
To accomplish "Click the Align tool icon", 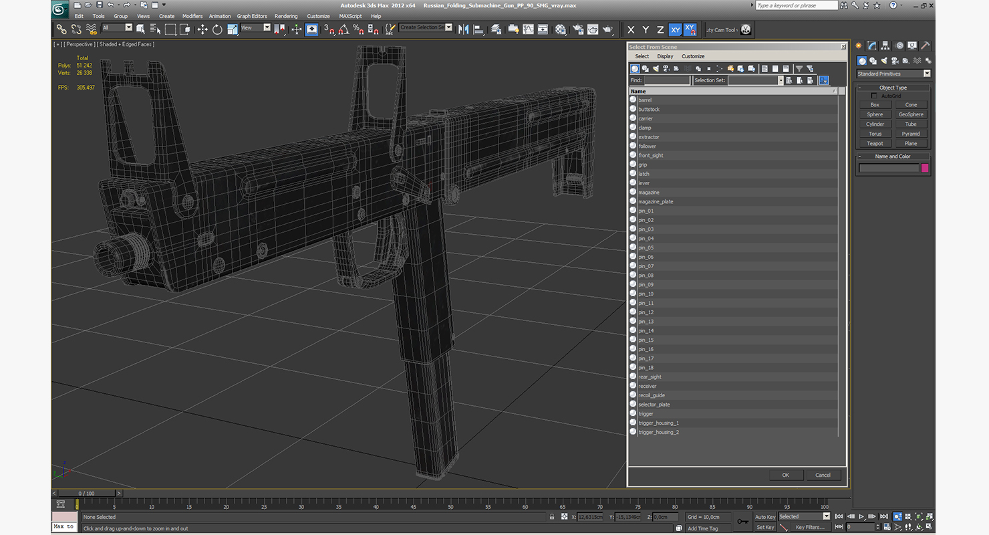I will point(478,29).
